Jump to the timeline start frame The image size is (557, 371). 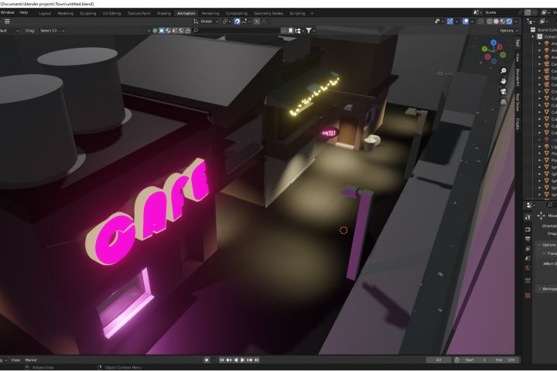point(222,360)
